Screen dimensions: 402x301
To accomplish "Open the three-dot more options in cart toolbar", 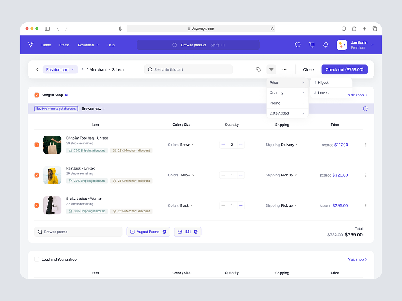I will 284,70.
